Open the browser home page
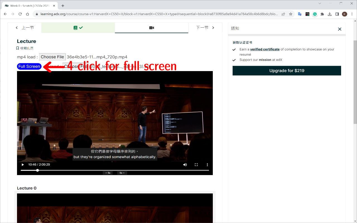Viewport: 357px width, 223px height. (27, 14)
